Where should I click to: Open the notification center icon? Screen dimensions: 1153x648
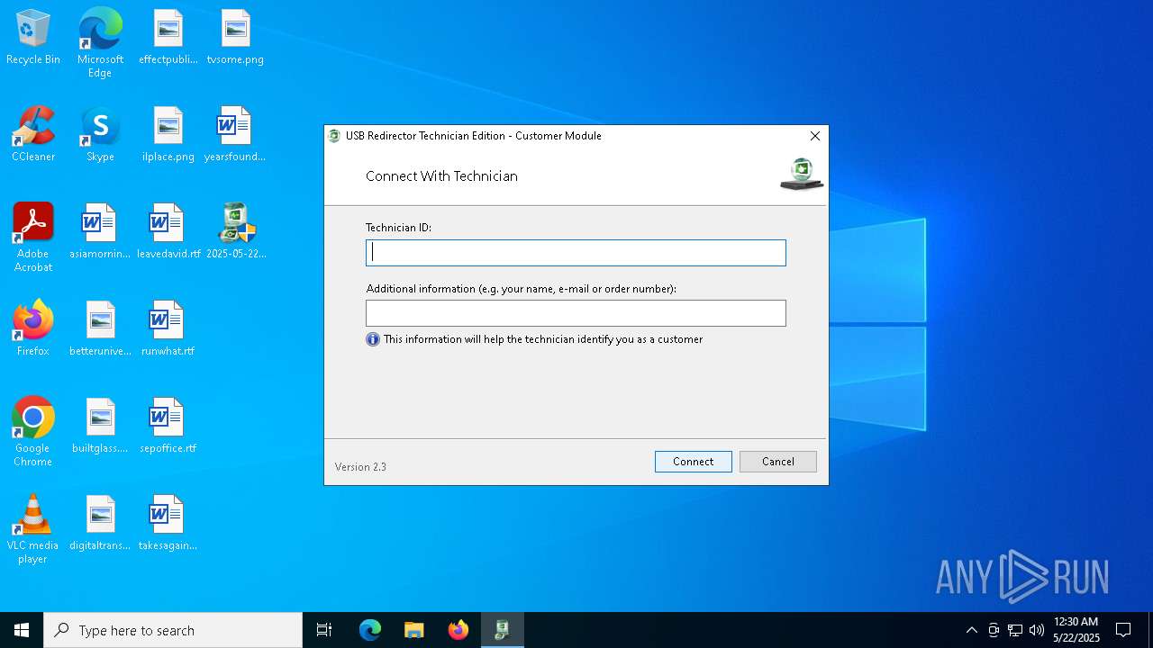[x=1123, y=630]
